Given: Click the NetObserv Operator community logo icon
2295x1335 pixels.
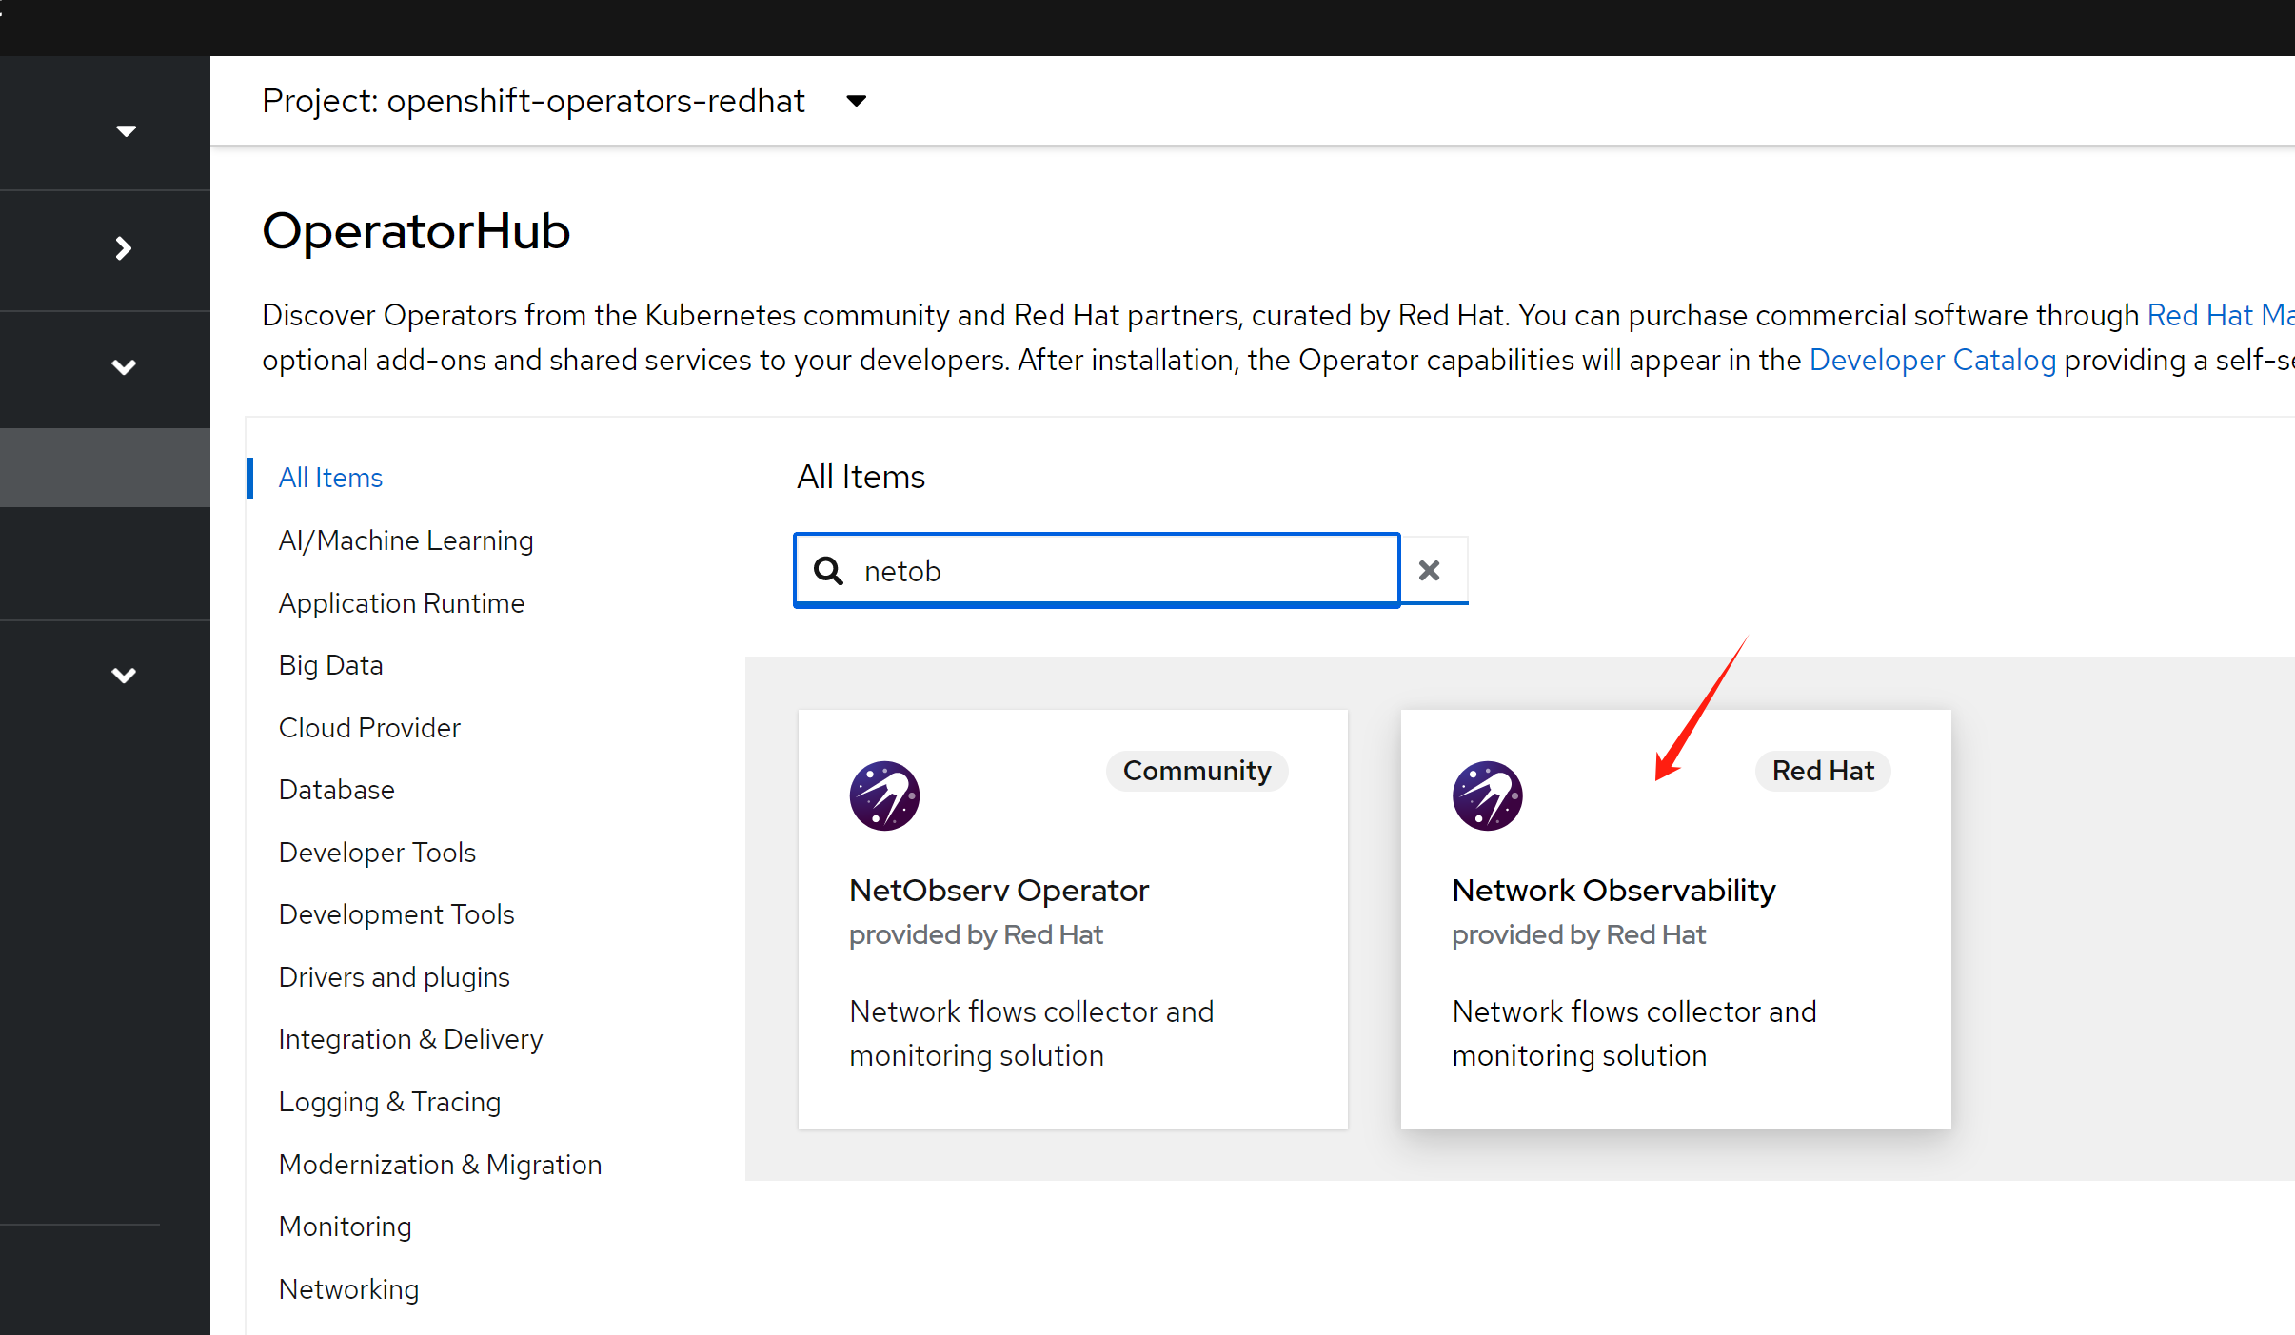Looking at the screenshot, I should click(x=884, y=795).
